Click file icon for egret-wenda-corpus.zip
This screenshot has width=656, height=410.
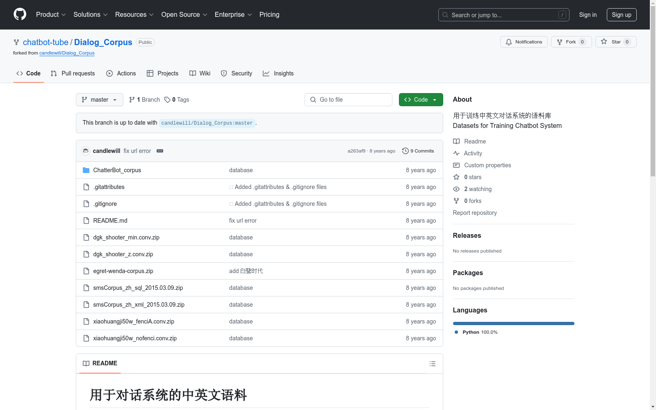click(86, 271)
